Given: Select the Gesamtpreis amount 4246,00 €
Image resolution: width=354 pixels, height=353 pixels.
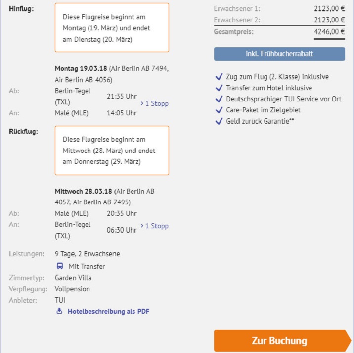Looking at the screenshot, I should pyautogui.click(x=329, y=31).
